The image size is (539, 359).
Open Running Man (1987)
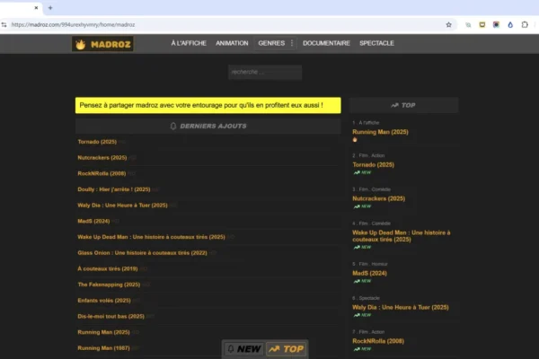[x=103, y=348]
